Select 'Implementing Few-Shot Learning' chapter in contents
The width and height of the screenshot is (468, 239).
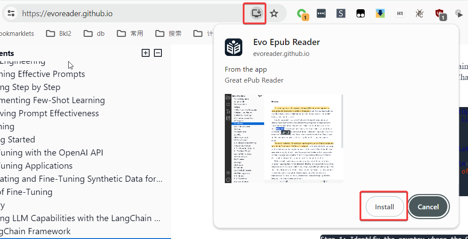coord(52,100)
